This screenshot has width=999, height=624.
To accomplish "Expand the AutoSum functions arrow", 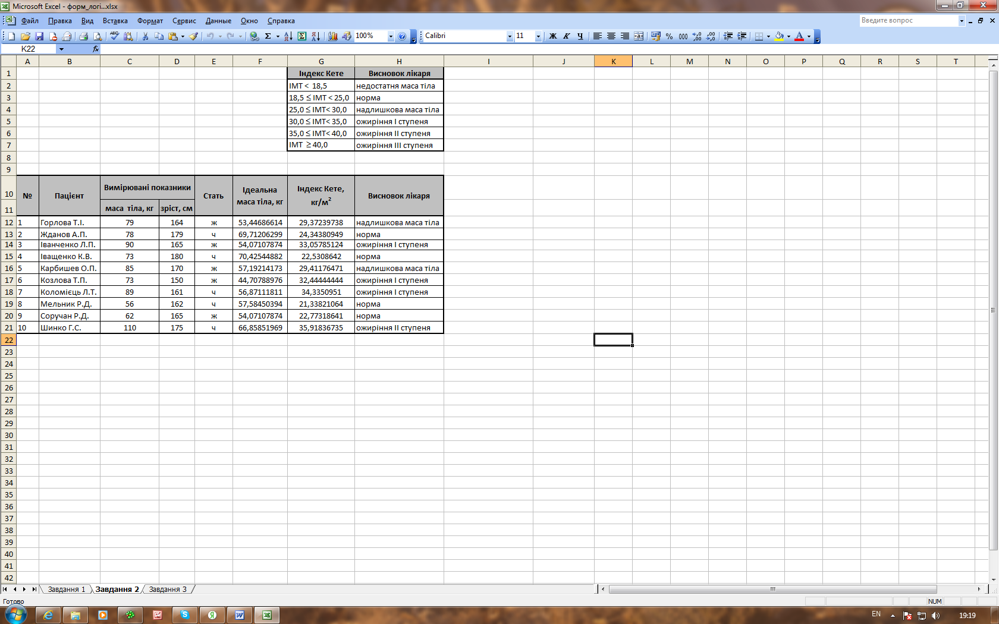I will [278, 36].
